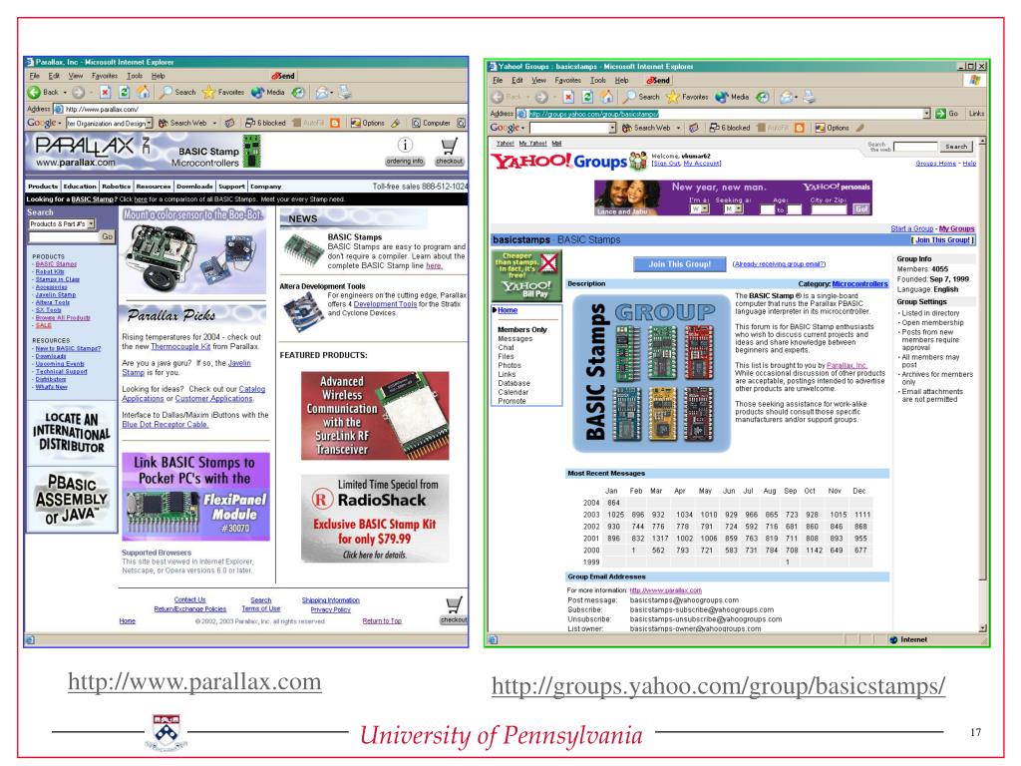Click Stop icon in Parallax window toolbar
The image size is (1021, 766).
click(106, 93)
